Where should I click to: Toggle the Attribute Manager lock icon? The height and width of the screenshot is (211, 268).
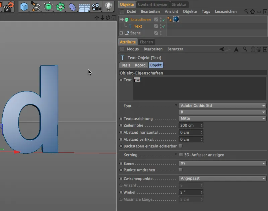[x=253, y=49]
